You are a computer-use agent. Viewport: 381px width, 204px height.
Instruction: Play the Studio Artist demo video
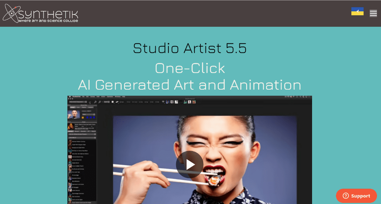[x=189, y=164]
